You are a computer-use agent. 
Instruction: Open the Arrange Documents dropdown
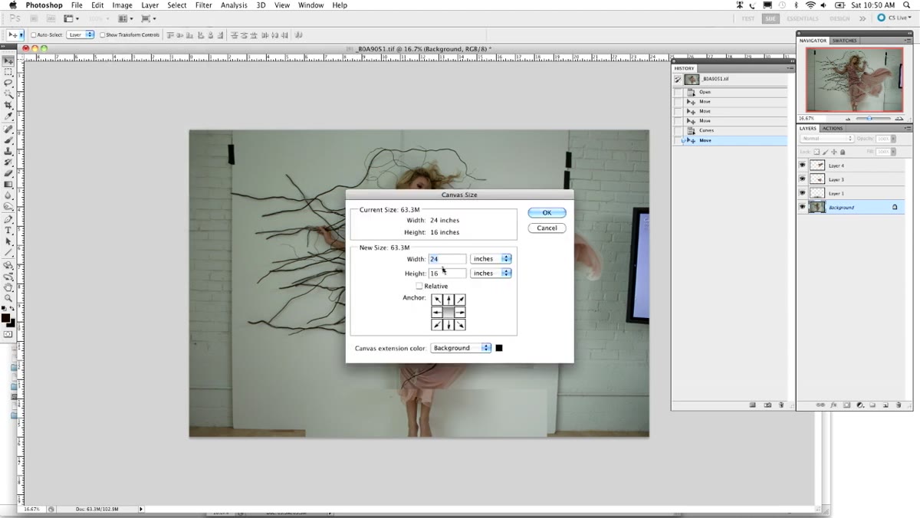coord(124,18)
